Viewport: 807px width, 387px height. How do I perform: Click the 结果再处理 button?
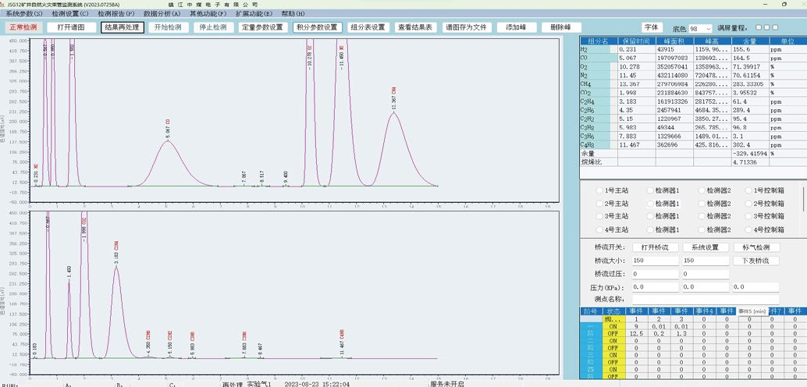coord(122,27)
